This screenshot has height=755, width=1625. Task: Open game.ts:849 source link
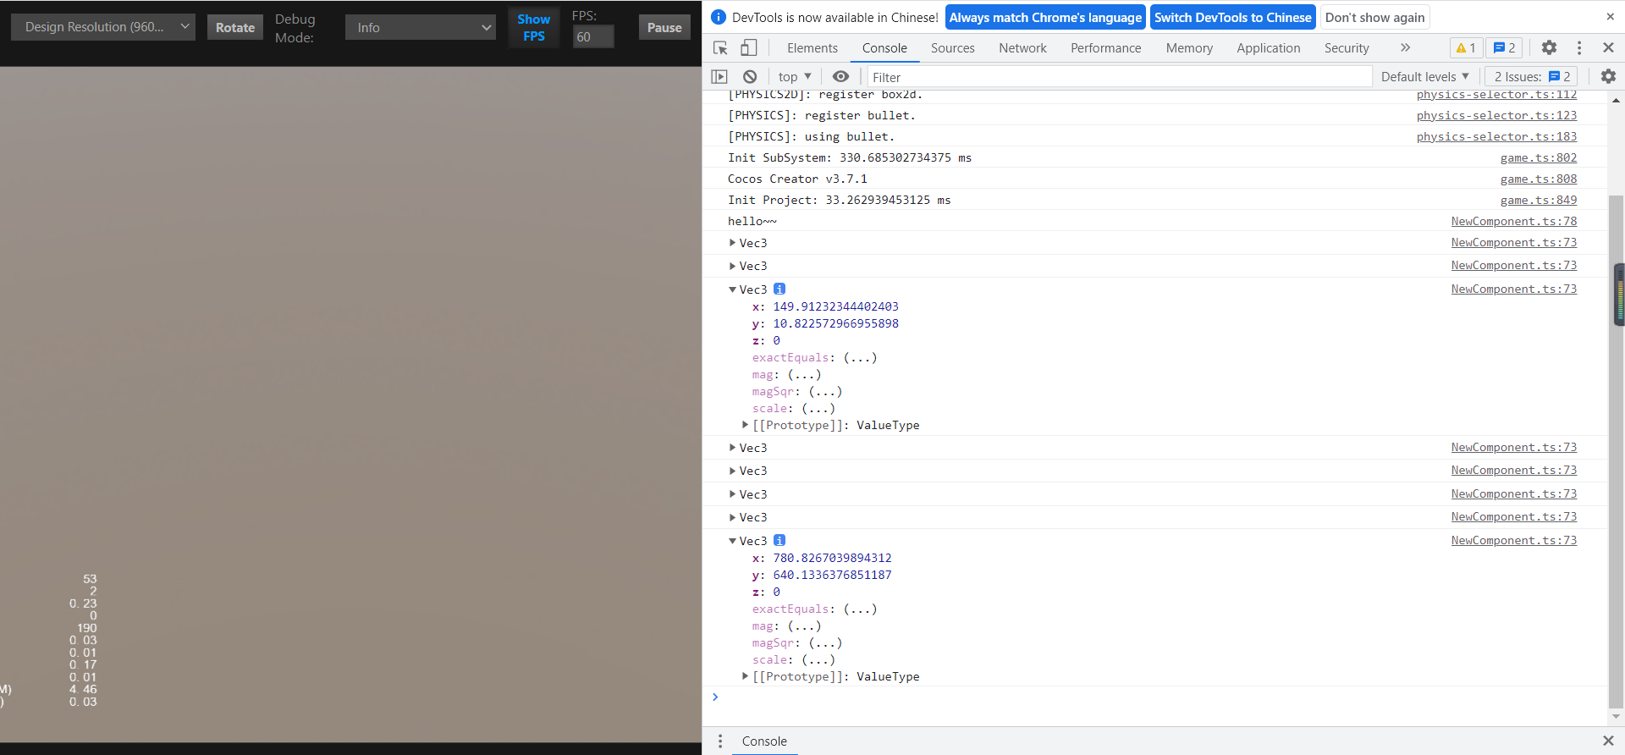click(1538, 200)
